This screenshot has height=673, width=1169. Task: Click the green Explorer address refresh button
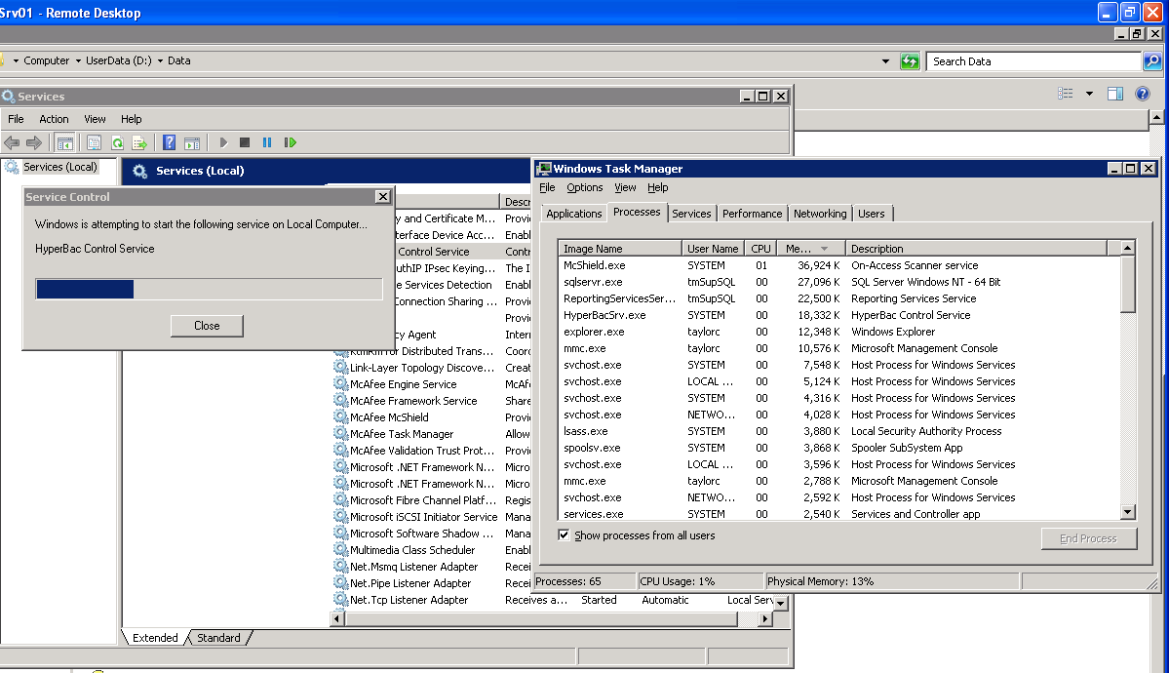point(910,60)
